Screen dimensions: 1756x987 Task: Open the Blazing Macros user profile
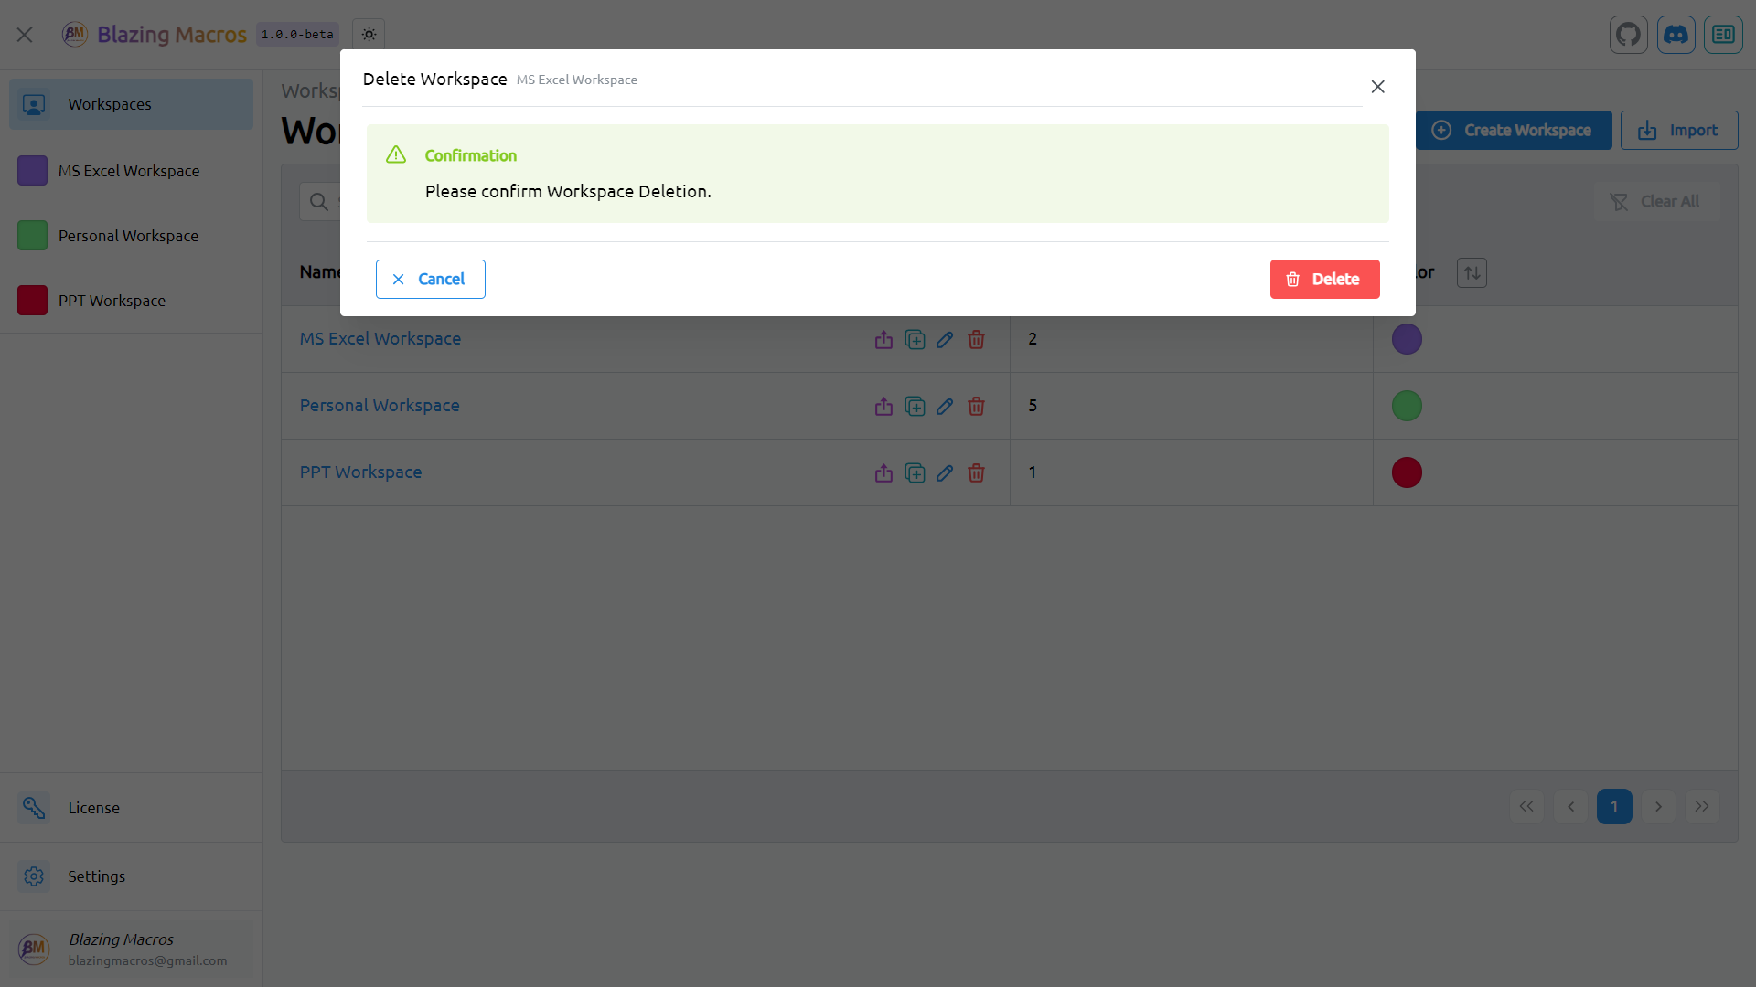click(x=131, y=949)
